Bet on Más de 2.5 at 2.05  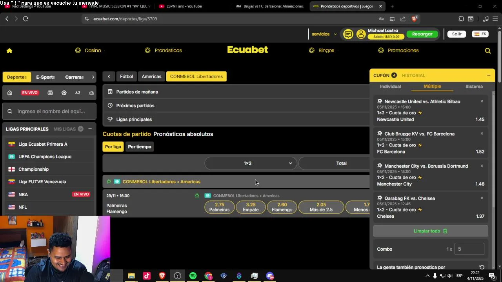(321, 207)
